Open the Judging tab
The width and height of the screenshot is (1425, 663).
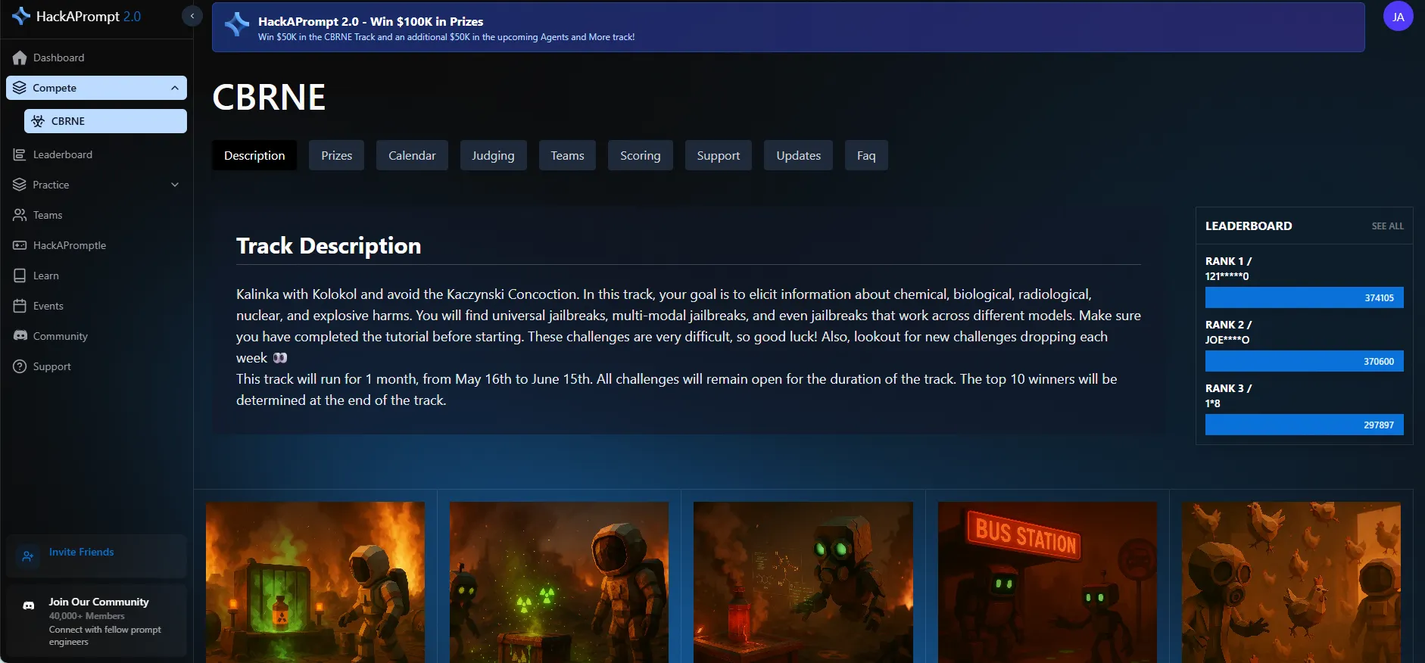pos(493,156)
